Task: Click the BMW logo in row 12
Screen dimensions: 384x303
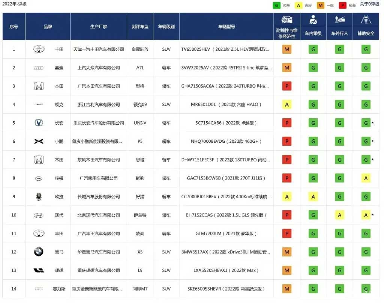Action: (39, 252)
